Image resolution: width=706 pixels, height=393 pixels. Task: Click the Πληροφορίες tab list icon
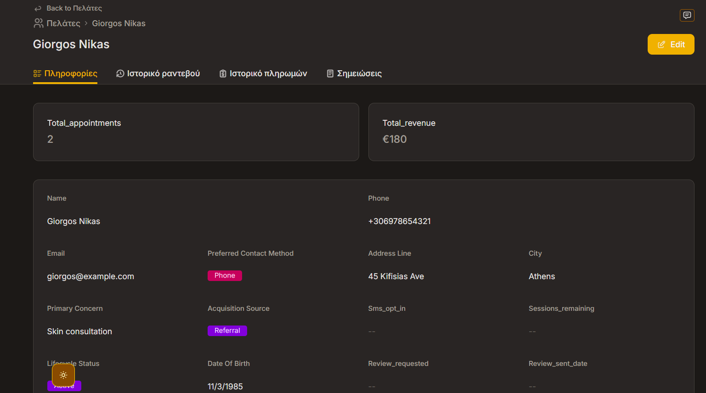[x=37, y=73]
